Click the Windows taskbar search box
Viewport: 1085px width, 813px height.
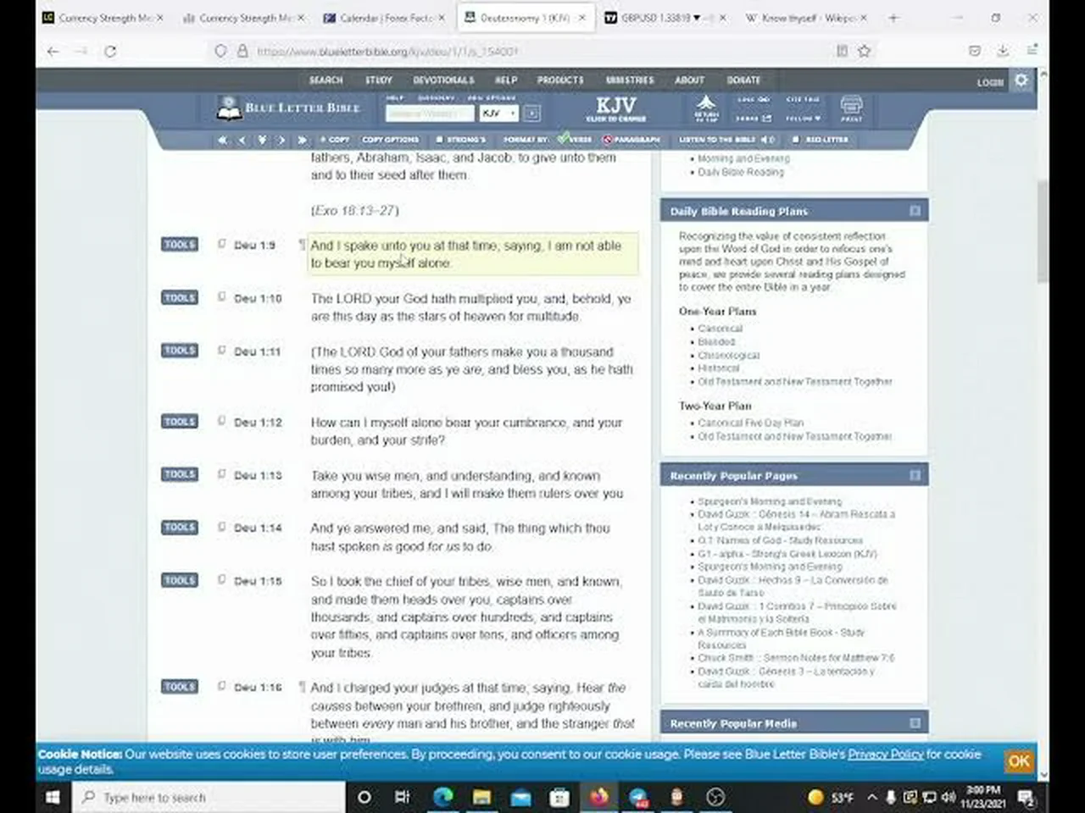(210, 798)
